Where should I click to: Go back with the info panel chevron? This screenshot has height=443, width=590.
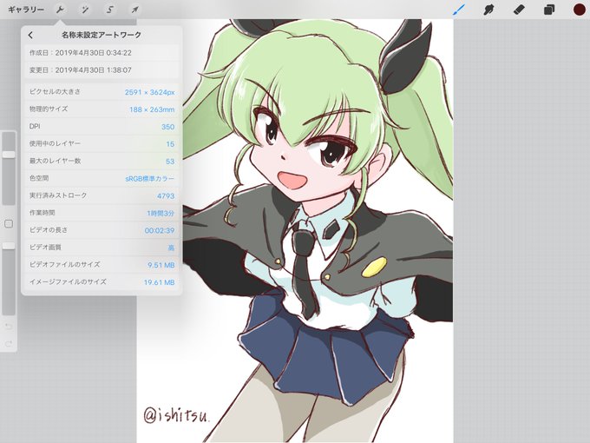tap(30, 35)
